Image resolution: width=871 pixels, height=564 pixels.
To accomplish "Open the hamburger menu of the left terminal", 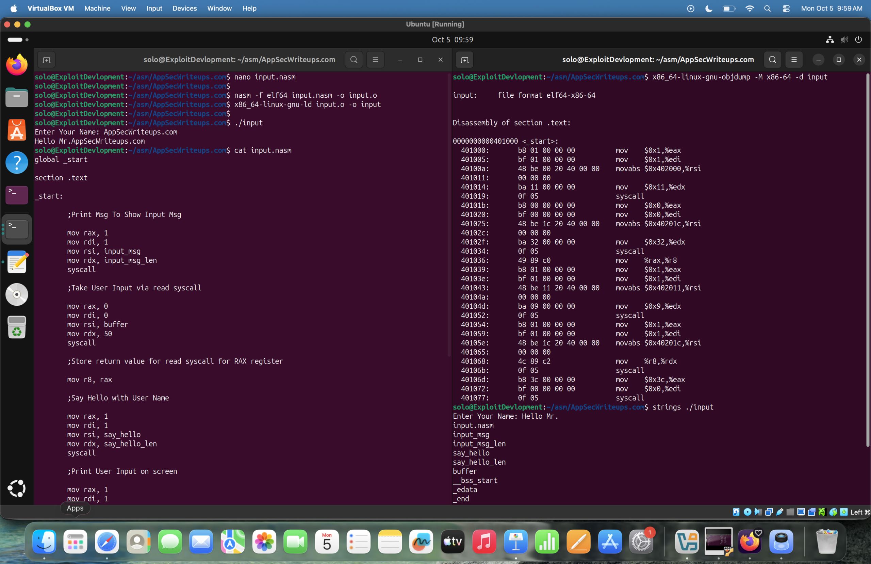I will click(x=375, y=60).
